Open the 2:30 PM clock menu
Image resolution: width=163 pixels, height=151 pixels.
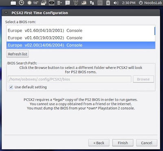pyautogui.click(x=129, y=3)
